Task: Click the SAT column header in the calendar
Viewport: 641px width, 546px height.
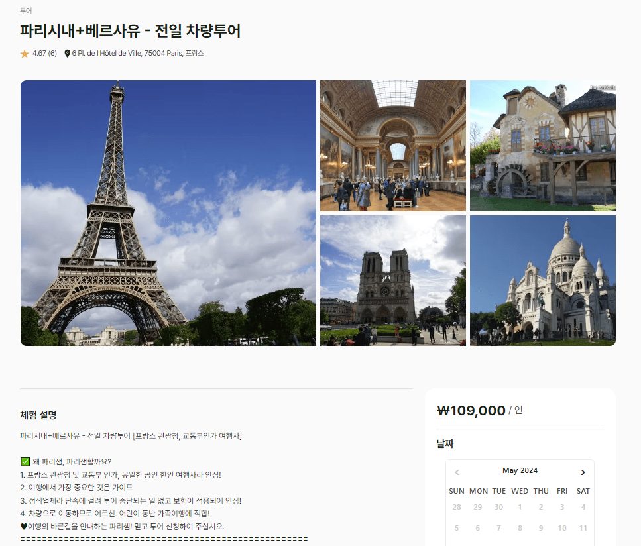Action: pyautogui.click(x=583, y=491)
